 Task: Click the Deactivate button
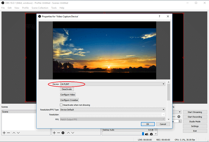tap(67, 89)
